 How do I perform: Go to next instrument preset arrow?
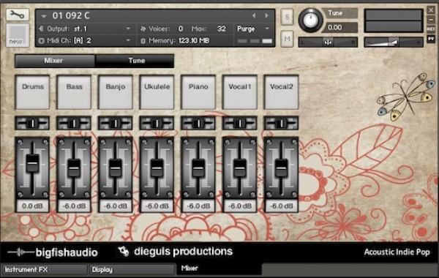point(266,15)
